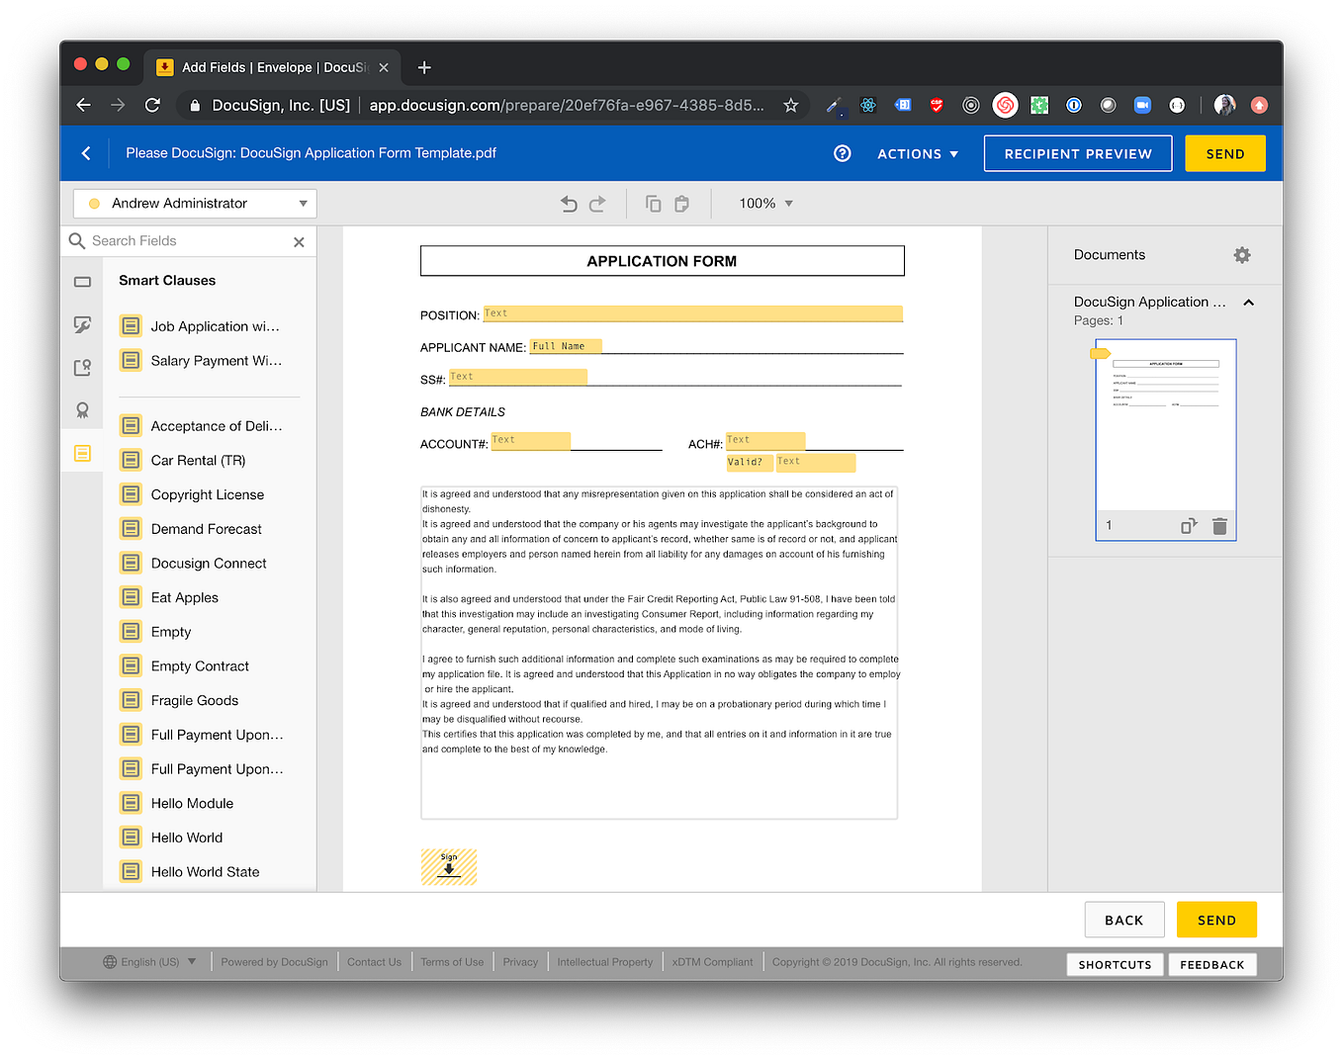Open the Smart Clauses panel icon
Image resolution: width=1343 pixels, height=1060 pixels.
click(x=82, y=453)
